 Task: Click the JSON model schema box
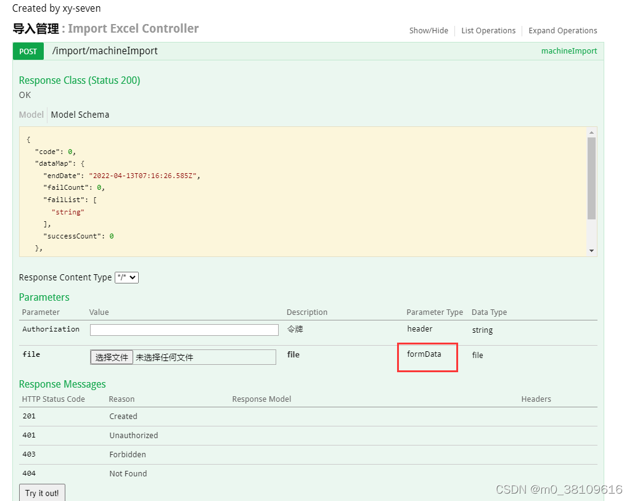tap(302, 191)
